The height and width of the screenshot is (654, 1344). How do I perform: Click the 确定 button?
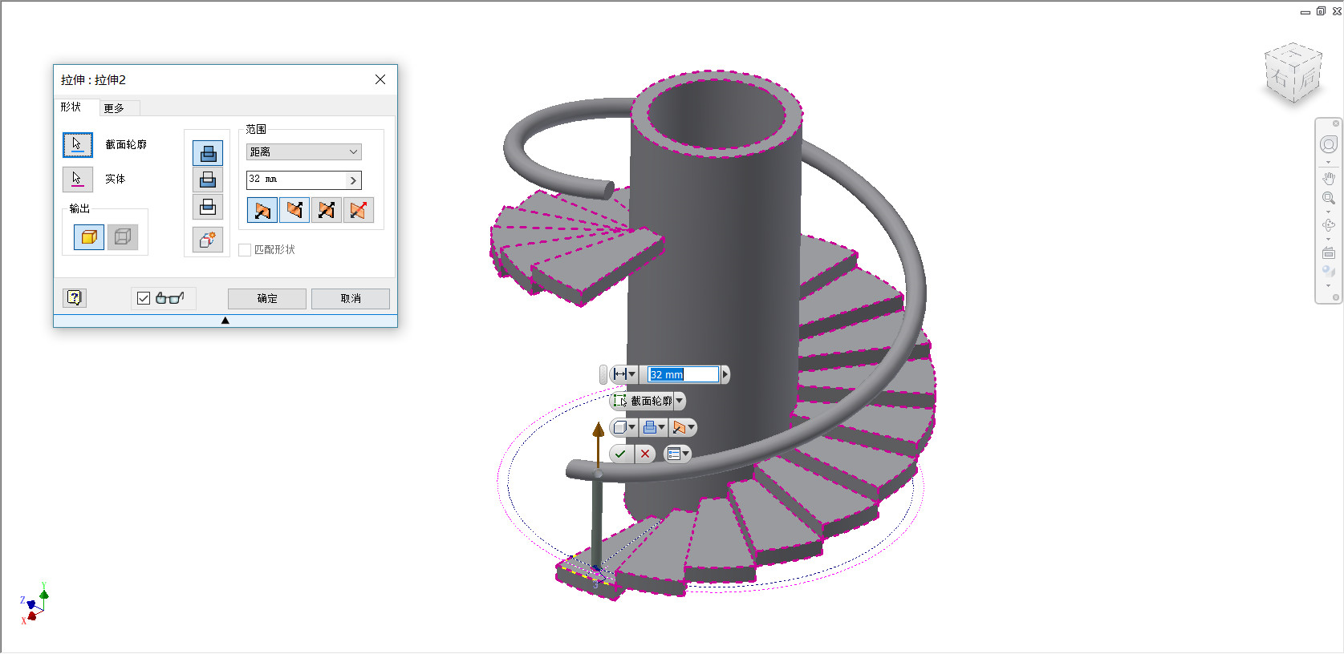[267, 299]
